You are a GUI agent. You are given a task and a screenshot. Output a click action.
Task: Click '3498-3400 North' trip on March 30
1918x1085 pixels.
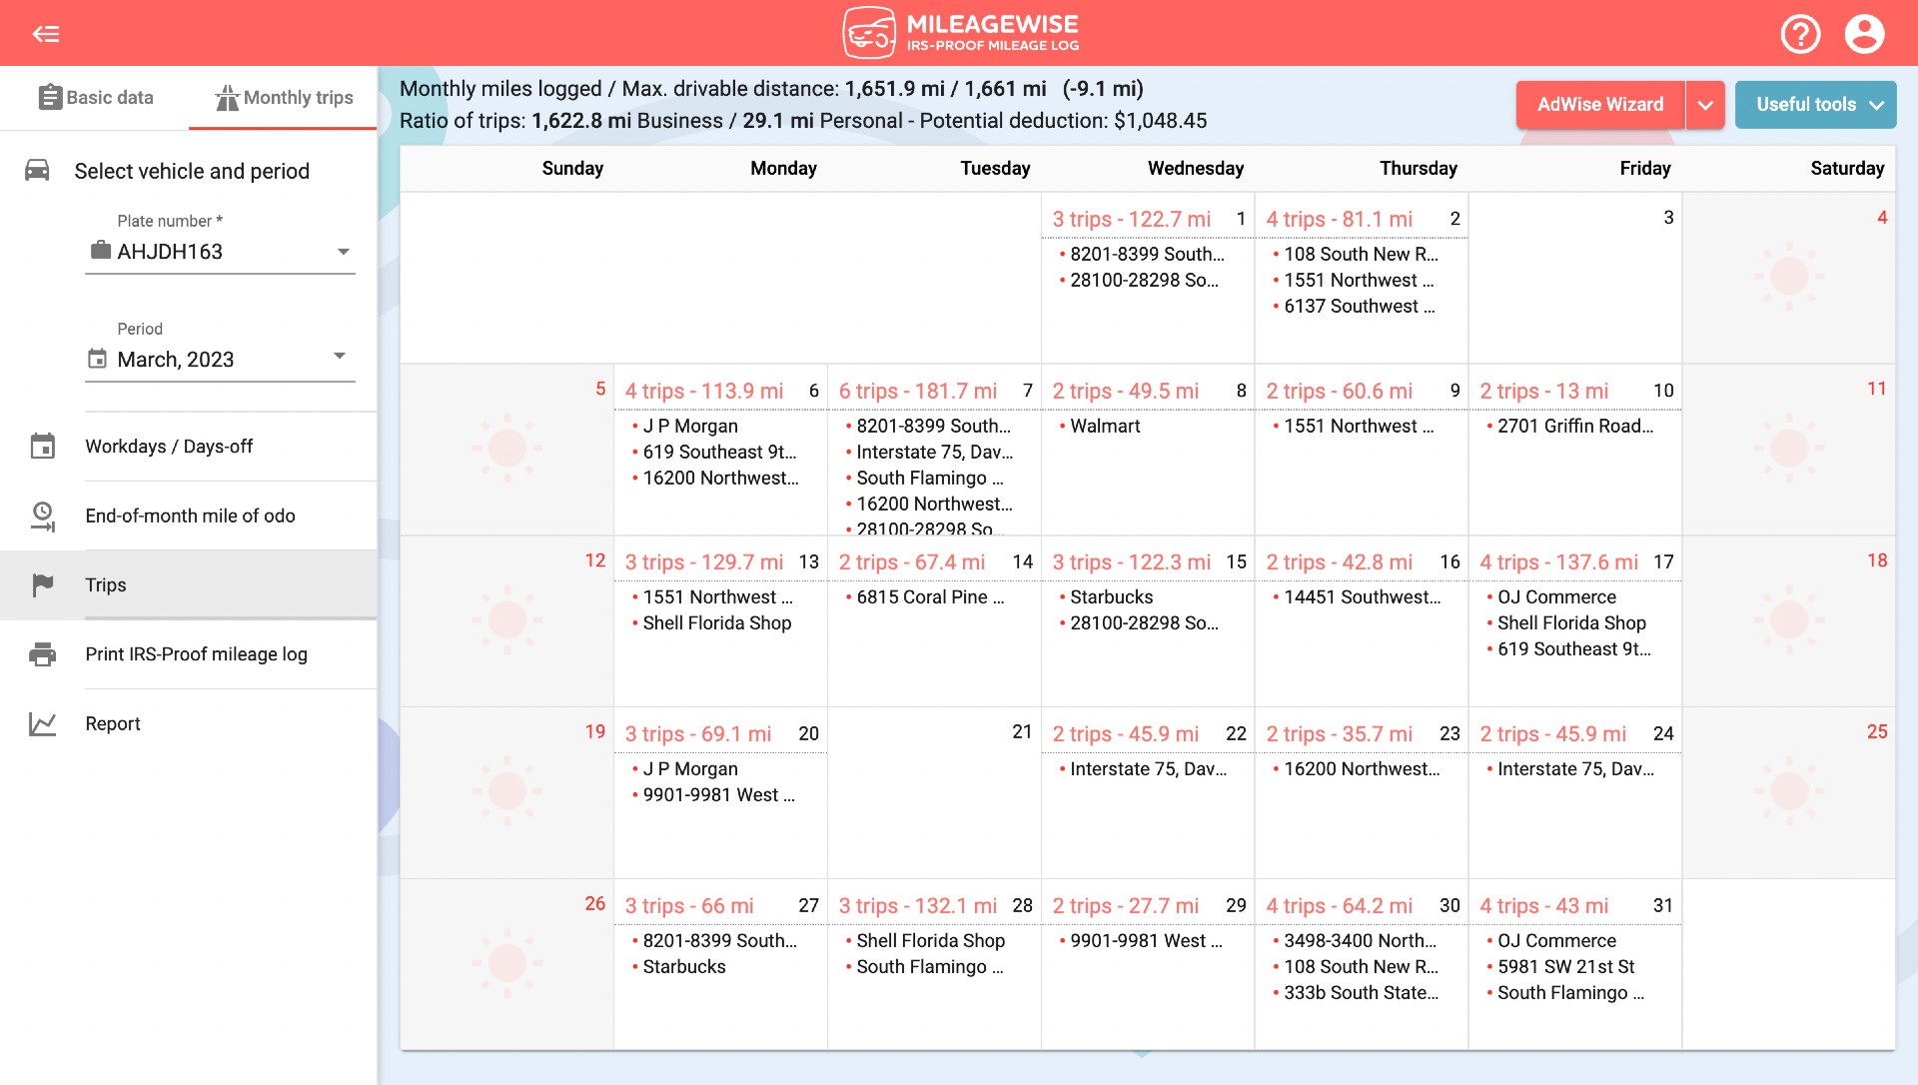point(1360,940)
